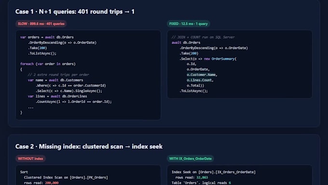Click the line "foreach (var order in orders)"
328x185 pixels.
click(48, 64)
